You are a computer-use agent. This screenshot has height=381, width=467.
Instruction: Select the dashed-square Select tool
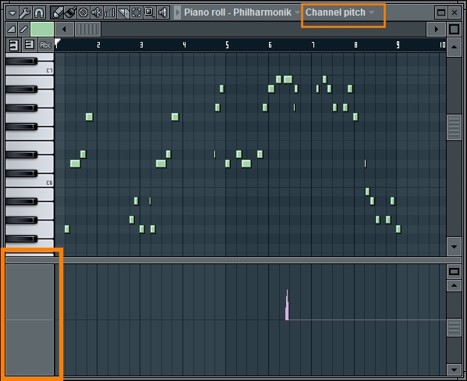[136, 12]
